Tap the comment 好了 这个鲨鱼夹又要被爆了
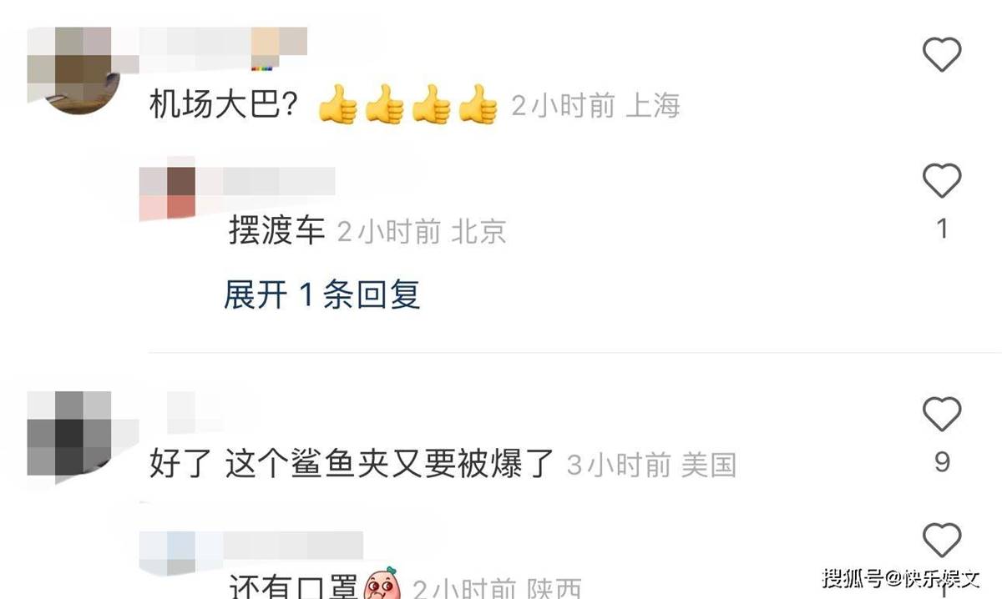 [352, 464]
